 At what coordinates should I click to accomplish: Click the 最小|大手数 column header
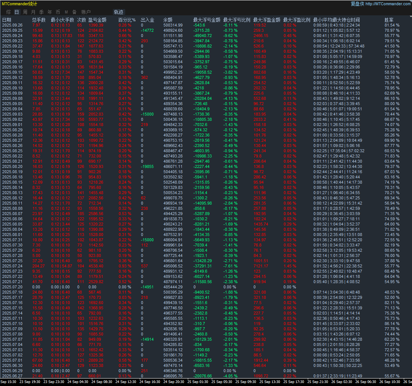pos(63,20)
